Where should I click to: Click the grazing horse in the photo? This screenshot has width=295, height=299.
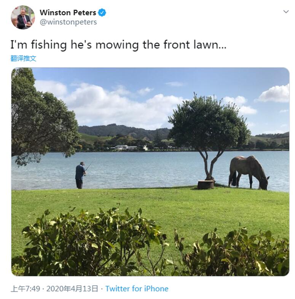click(x=249, y=172)
